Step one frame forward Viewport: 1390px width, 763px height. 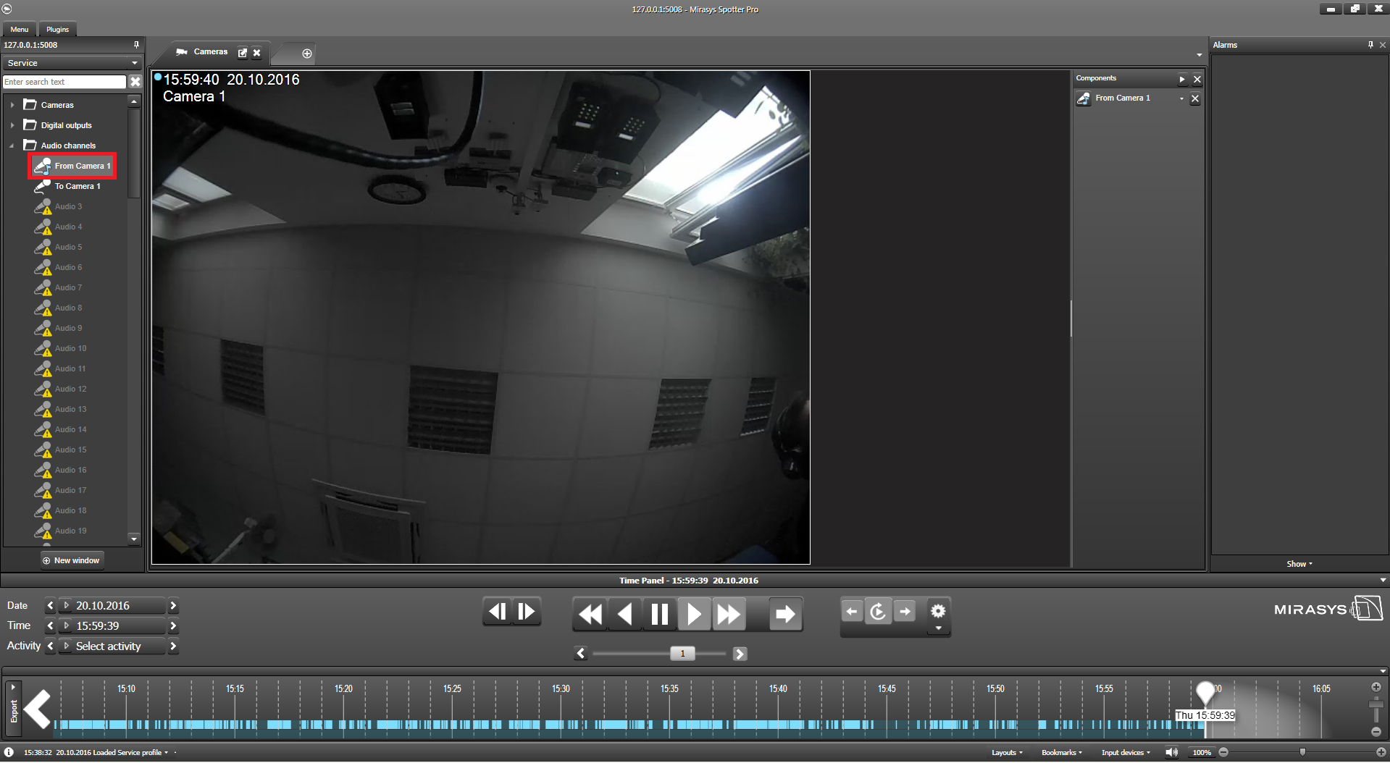pyautogui.click(x=527, y=612)
